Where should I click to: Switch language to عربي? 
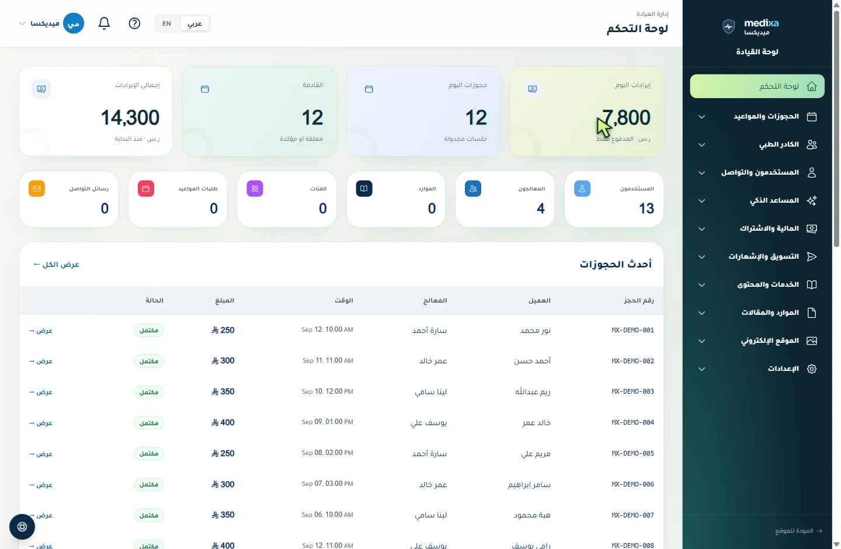(x=195, y=23)
